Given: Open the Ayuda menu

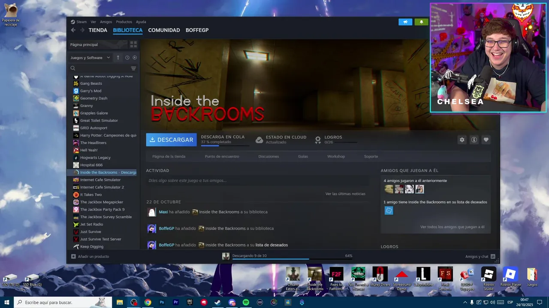Looking at the screenshot, I should pos(141,22).
